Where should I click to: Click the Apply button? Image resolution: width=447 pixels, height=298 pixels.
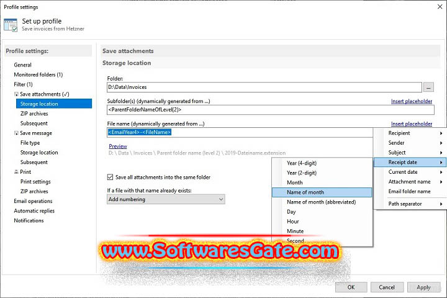coord(423,287)
